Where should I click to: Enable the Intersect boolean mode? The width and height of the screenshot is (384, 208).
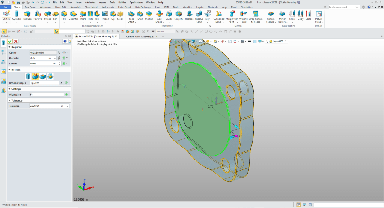pos(50,76)
